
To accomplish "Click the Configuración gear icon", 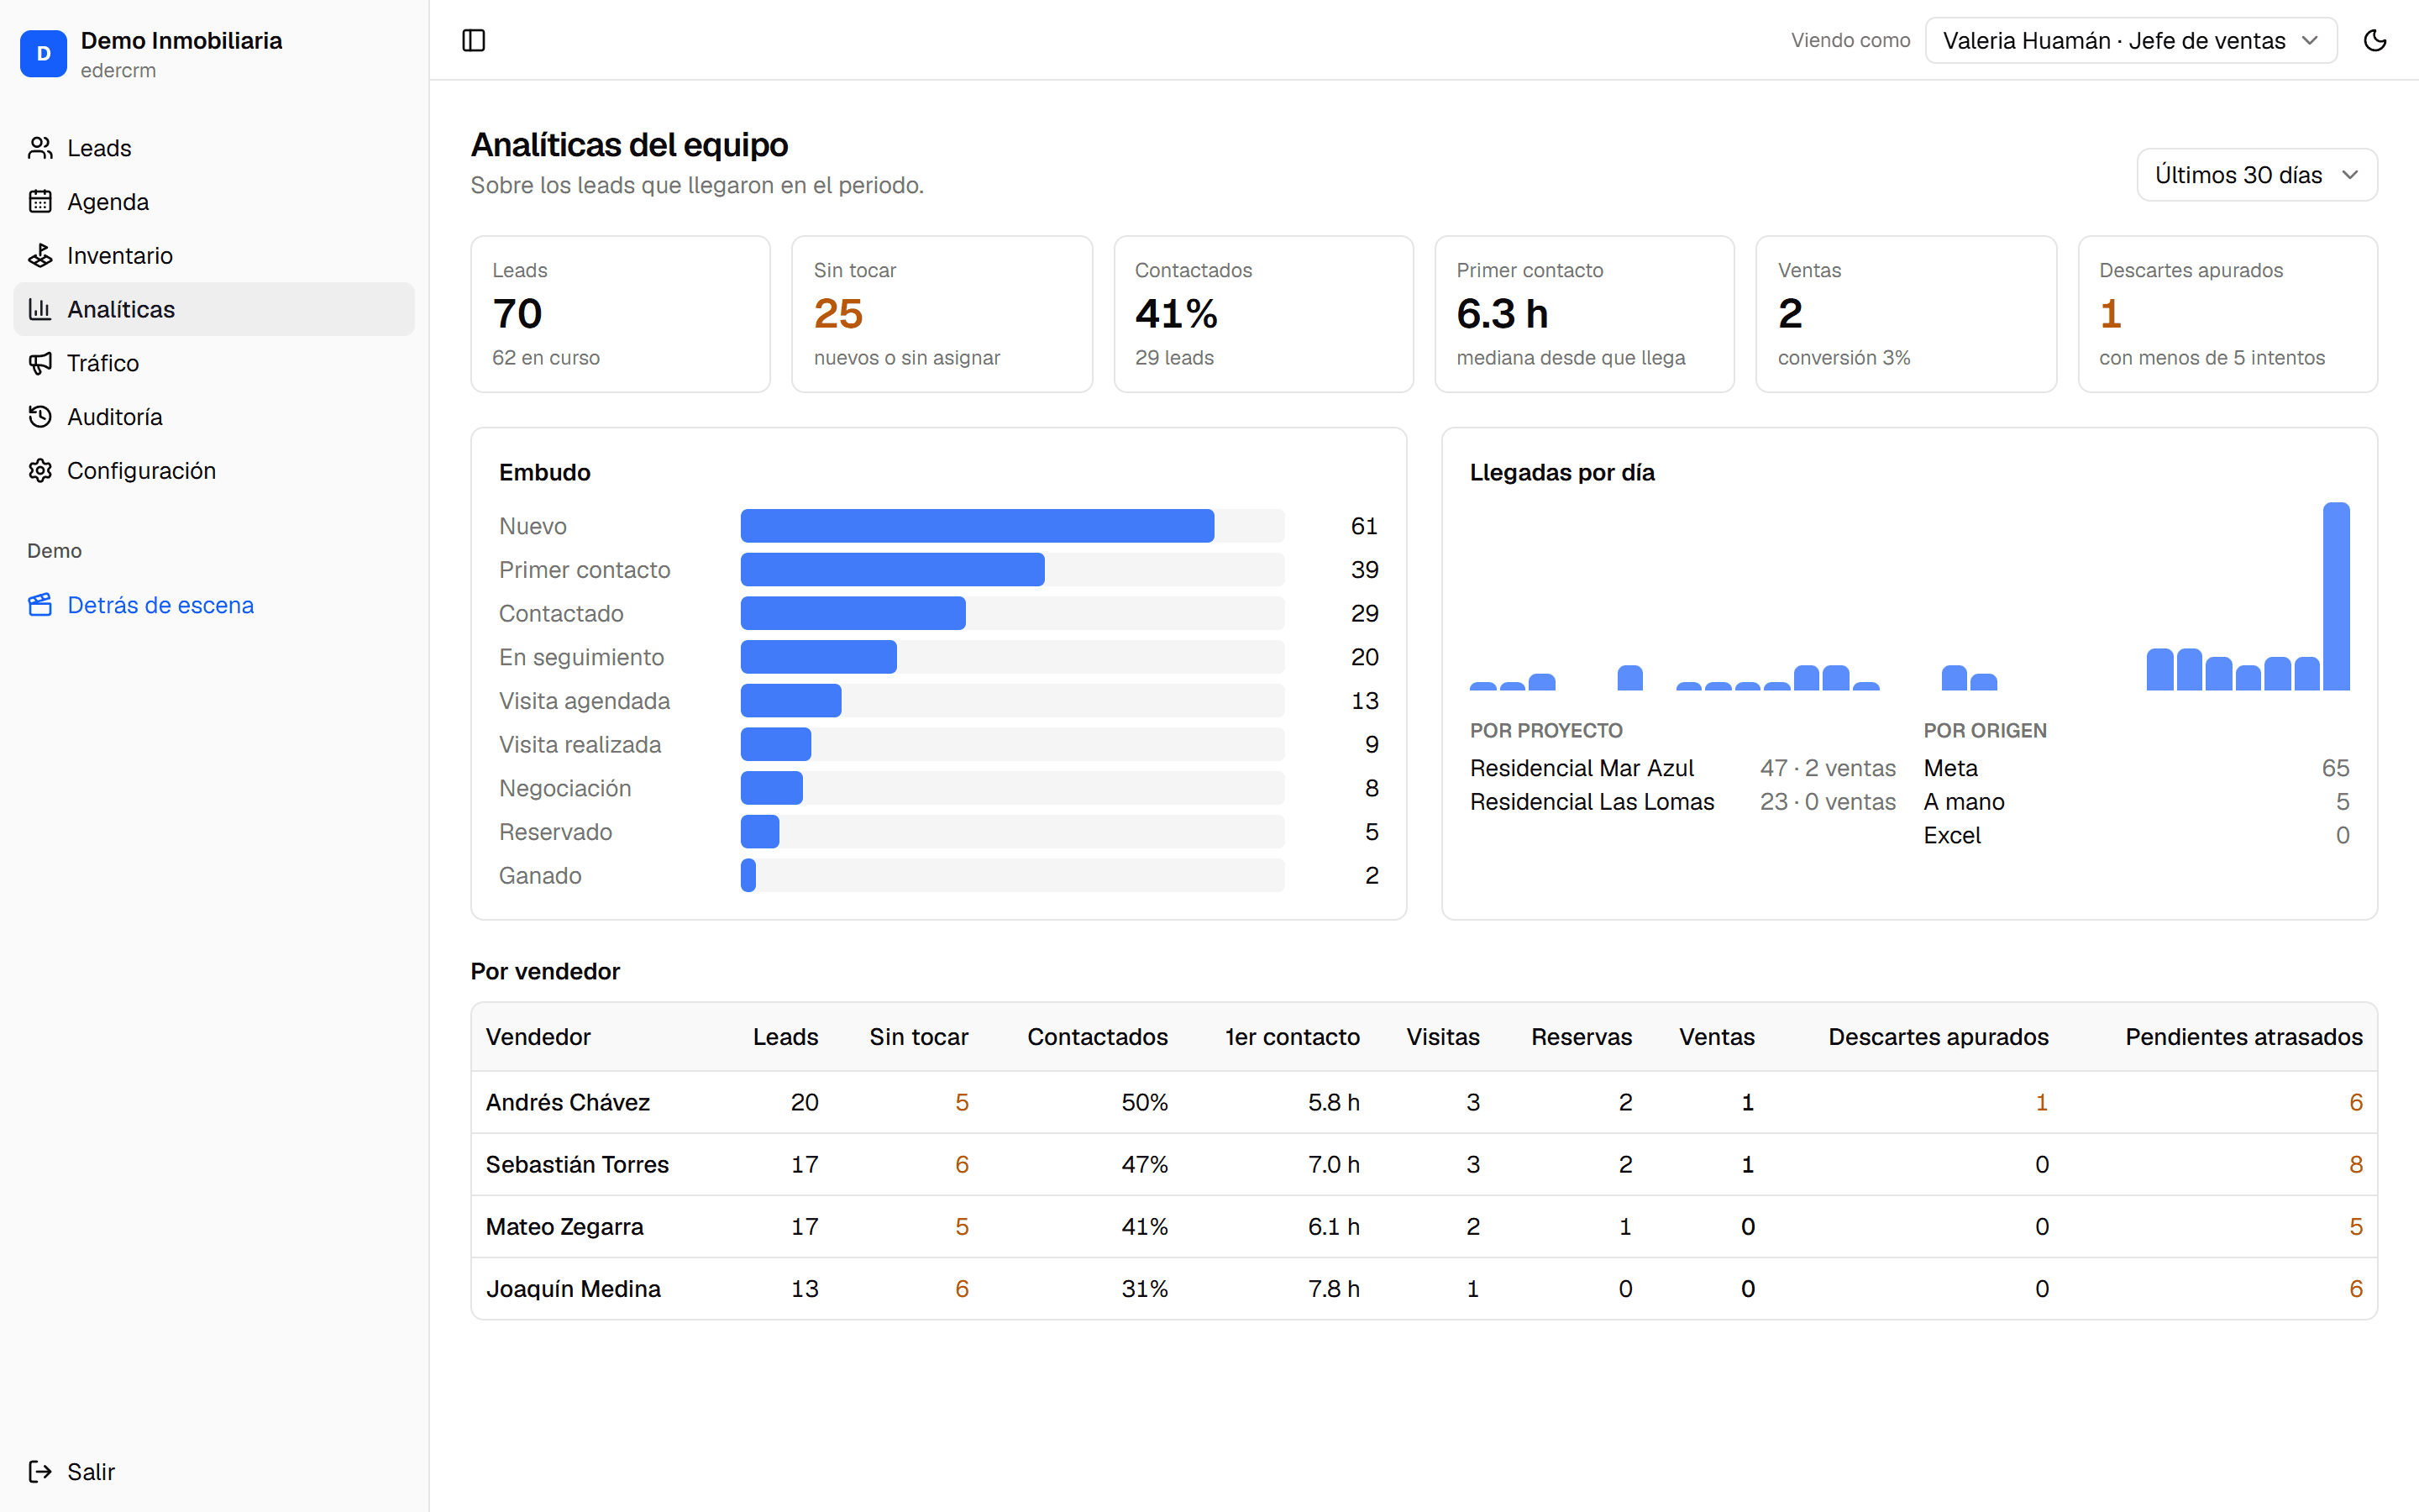I will 40,471.
